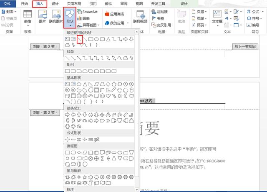Choose the plus sign in 公式形状
The width and height of the screenshot is (267, 192).
coord(68,140)
